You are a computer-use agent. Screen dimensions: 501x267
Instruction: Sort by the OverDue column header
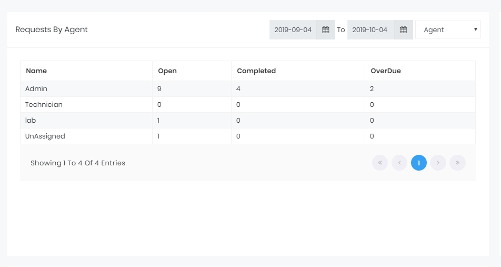[x=386, y=71]
